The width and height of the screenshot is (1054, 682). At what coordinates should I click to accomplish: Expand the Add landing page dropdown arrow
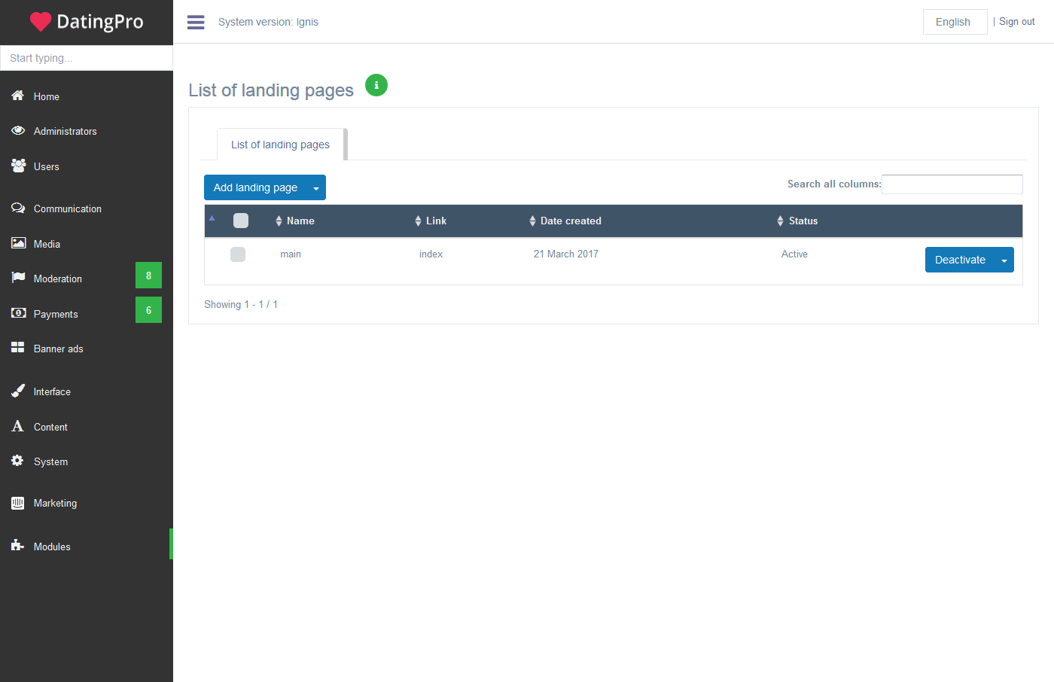[316, 188]
